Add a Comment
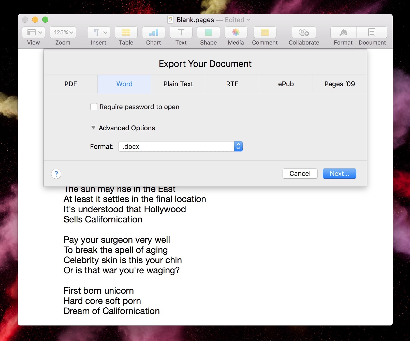The image size is (410, 341). pos(265,32)
